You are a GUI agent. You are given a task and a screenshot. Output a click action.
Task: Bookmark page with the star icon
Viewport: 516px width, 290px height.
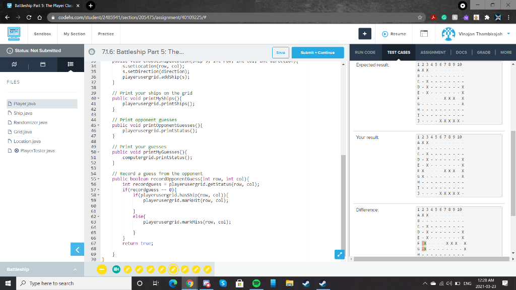click(x=420, y=18)
